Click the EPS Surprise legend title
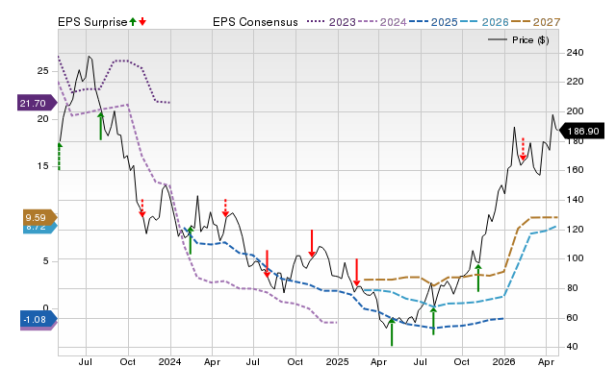 pyautogui.click(x=92, y=22)
